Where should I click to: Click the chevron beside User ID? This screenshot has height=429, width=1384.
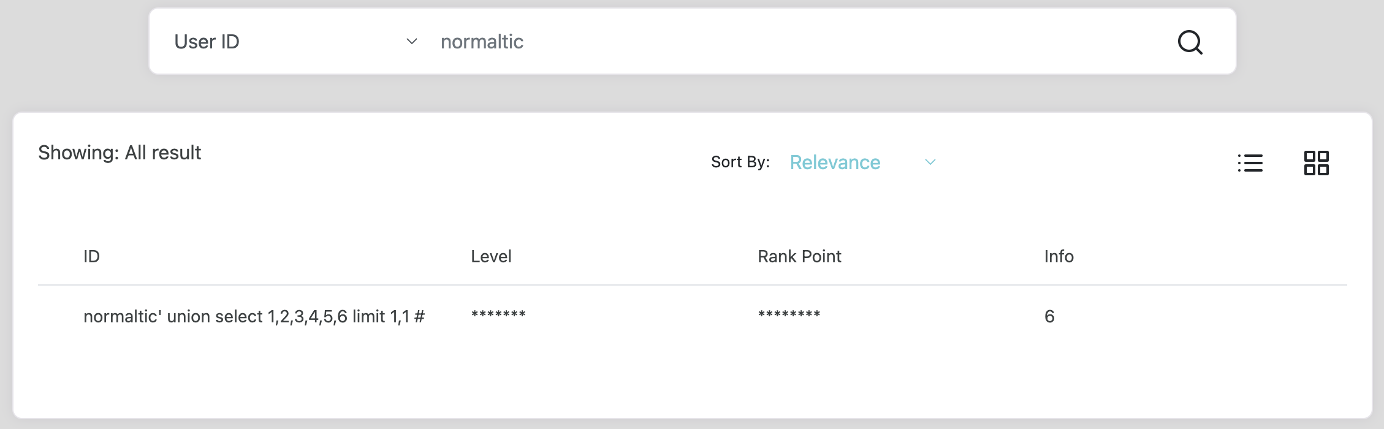(412, 42)
